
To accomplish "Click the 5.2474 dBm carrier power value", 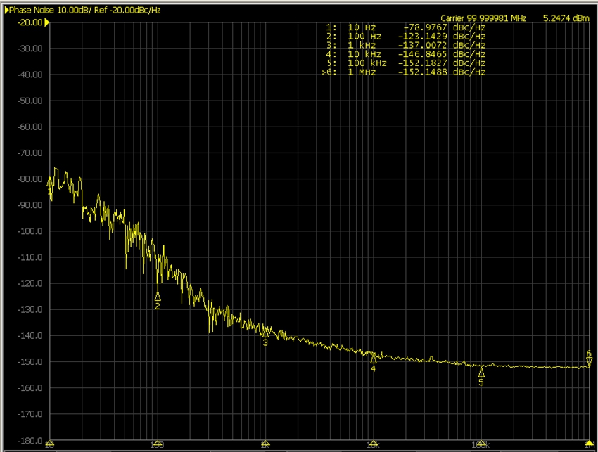I will [x=566, y=18].
